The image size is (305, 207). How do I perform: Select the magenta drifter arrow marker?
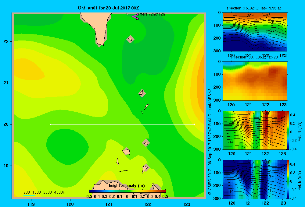[x=135, y=17]
